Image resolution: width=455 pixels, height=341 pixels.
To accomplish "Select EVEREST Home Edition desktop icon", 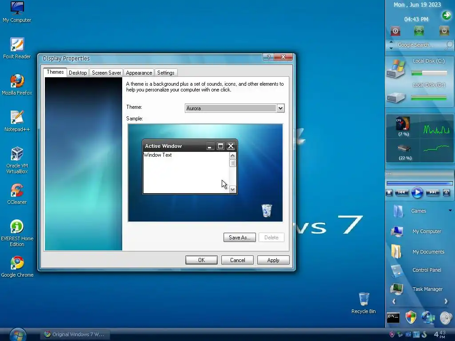I will tap(17, 233).
